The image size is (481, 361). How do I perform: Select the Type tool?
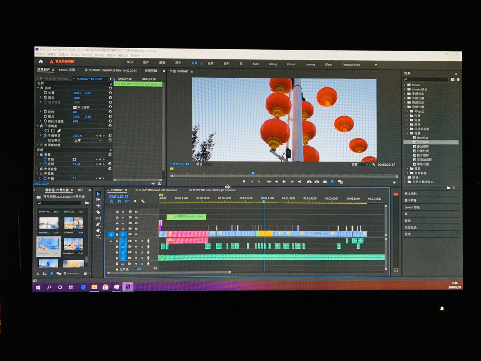98,237
